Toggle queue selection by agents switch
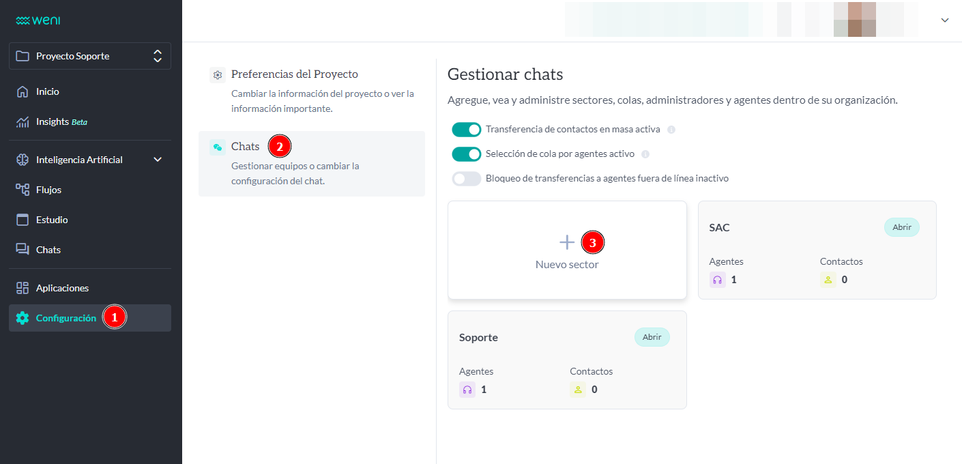This screenshot has width=962, height=464. (x=467, y=154)
